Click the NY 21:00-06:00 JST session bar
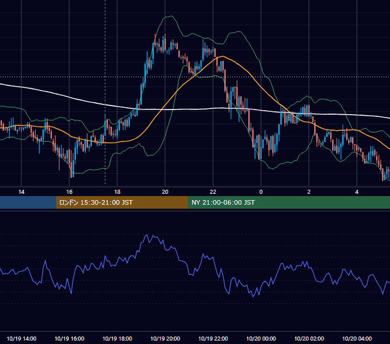This screenshot has height=344, width=390. 288,202
